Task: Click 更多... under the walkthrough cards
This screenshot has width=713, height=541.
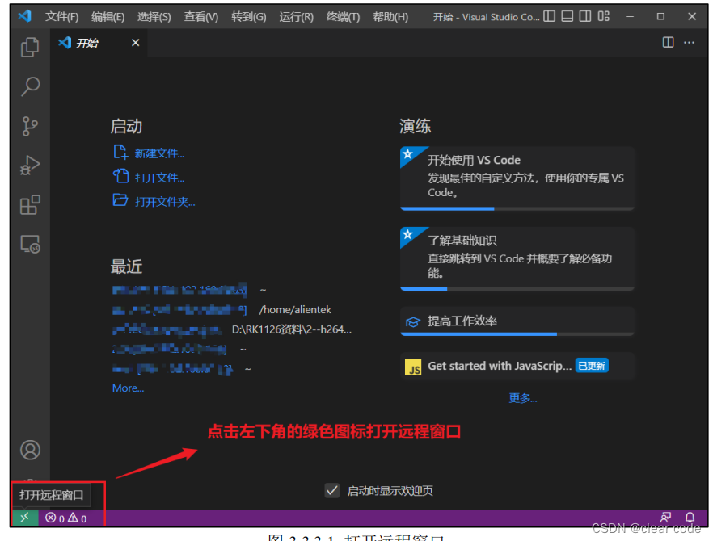Action: 522,397
